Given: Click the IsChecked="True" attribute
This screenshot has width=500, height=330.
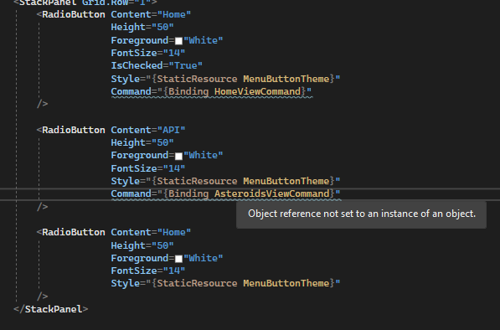Looking at the screenshot, I should coord(157,65).
